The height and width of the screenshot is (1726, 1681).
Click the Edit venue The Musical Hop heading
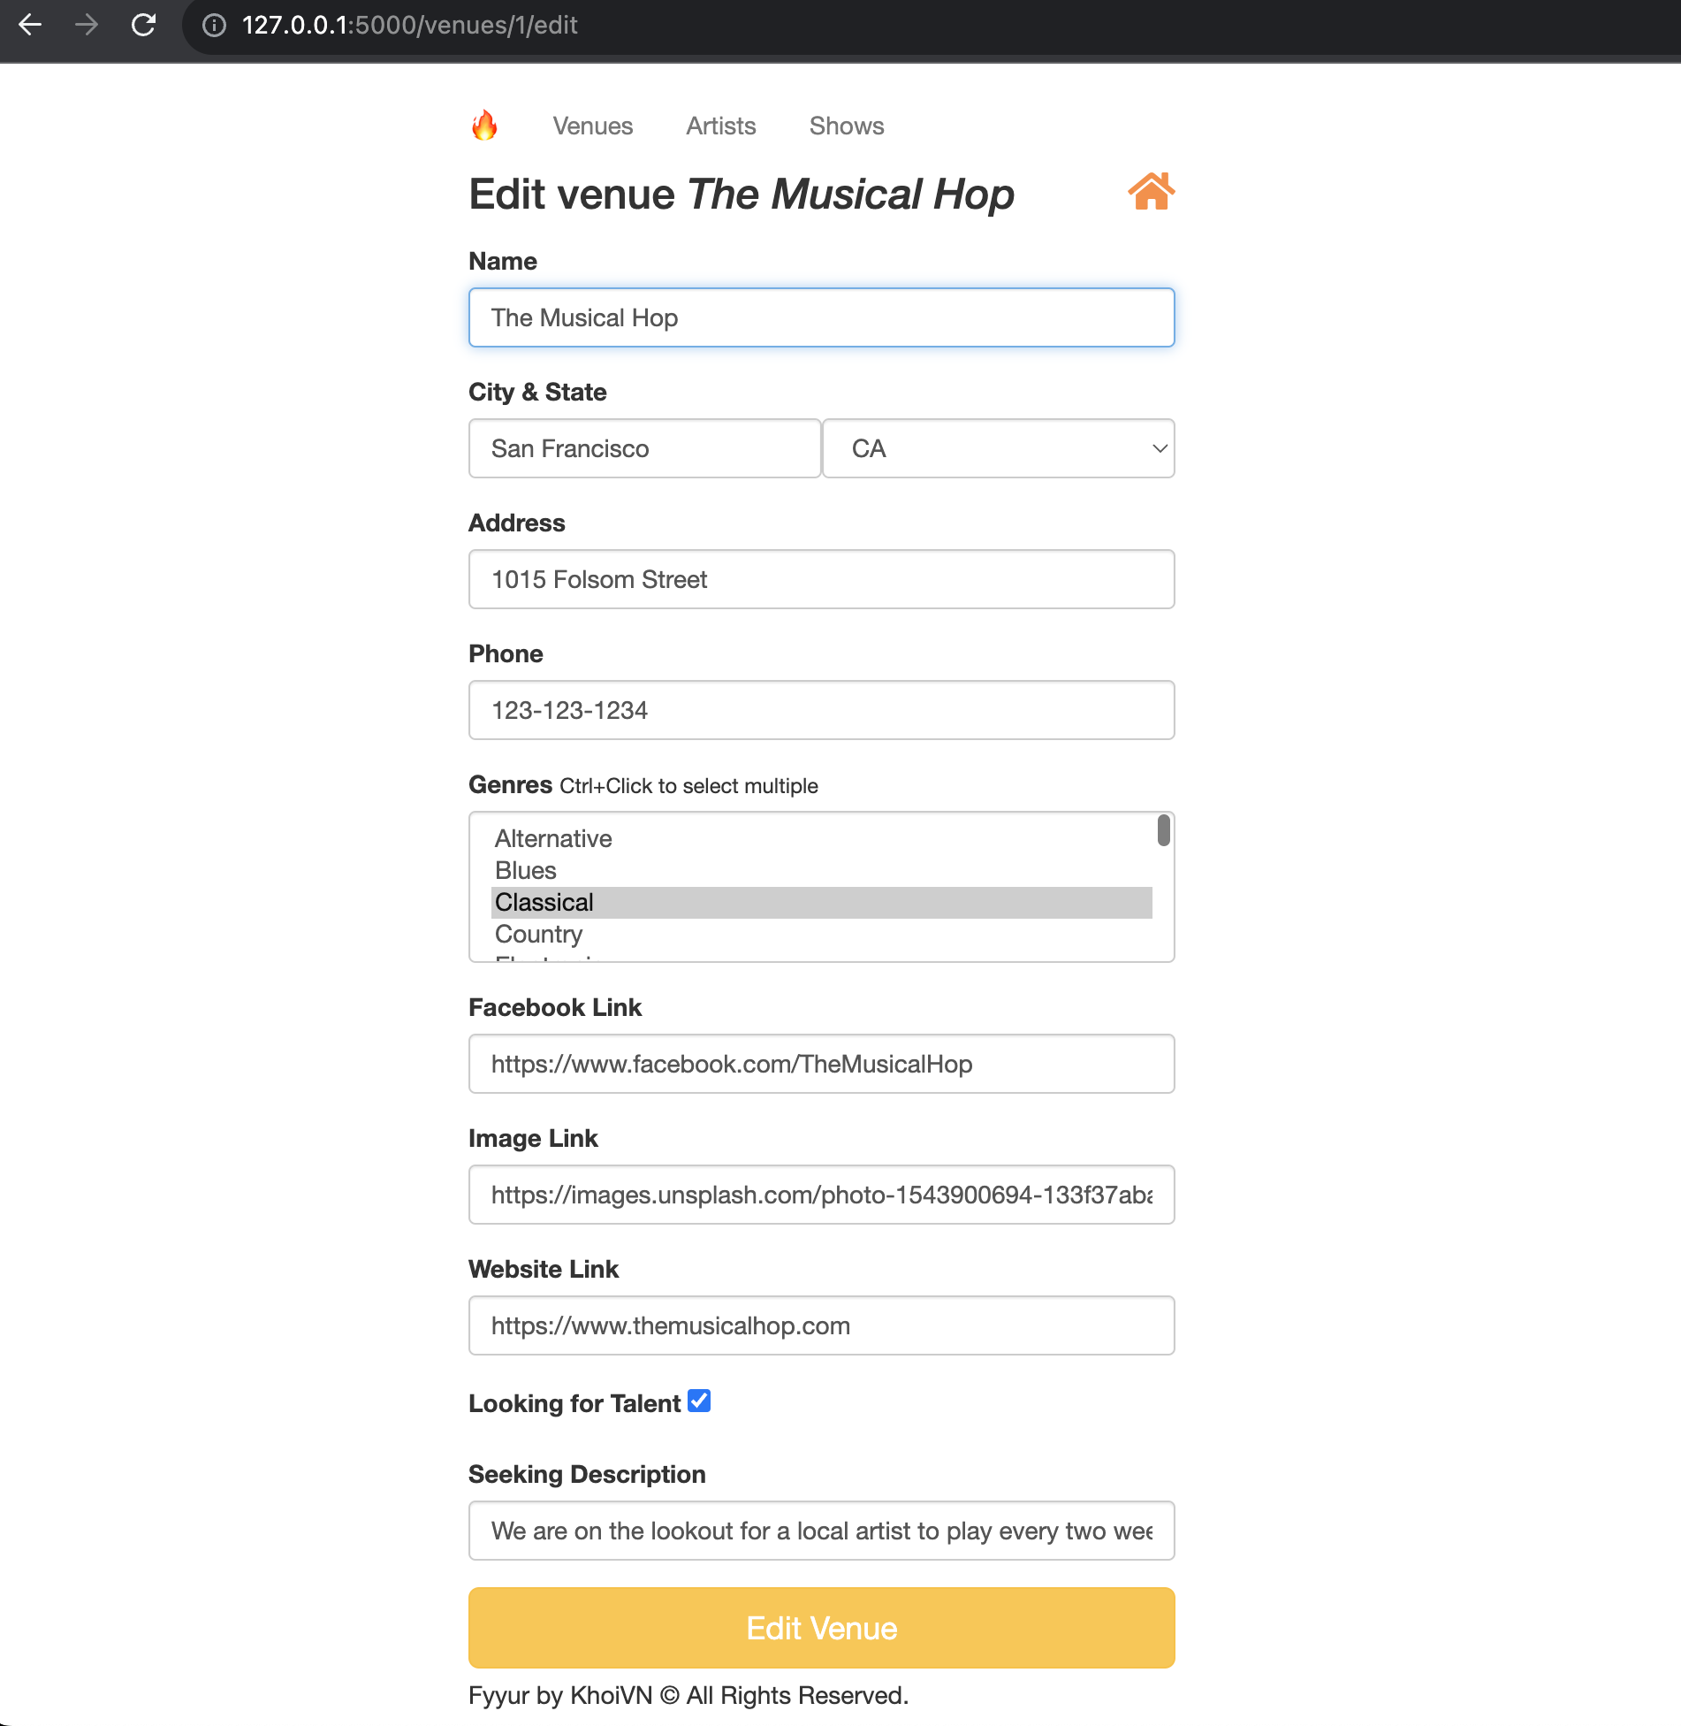click(742, 194)
